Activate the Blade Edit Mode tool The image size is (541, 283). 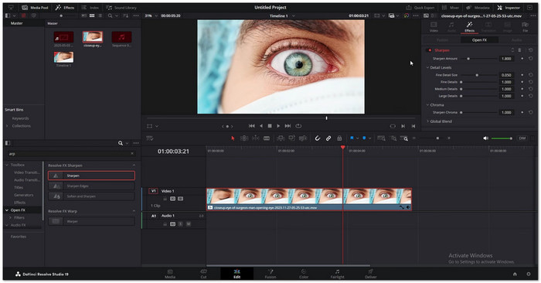tap(267, 138)
